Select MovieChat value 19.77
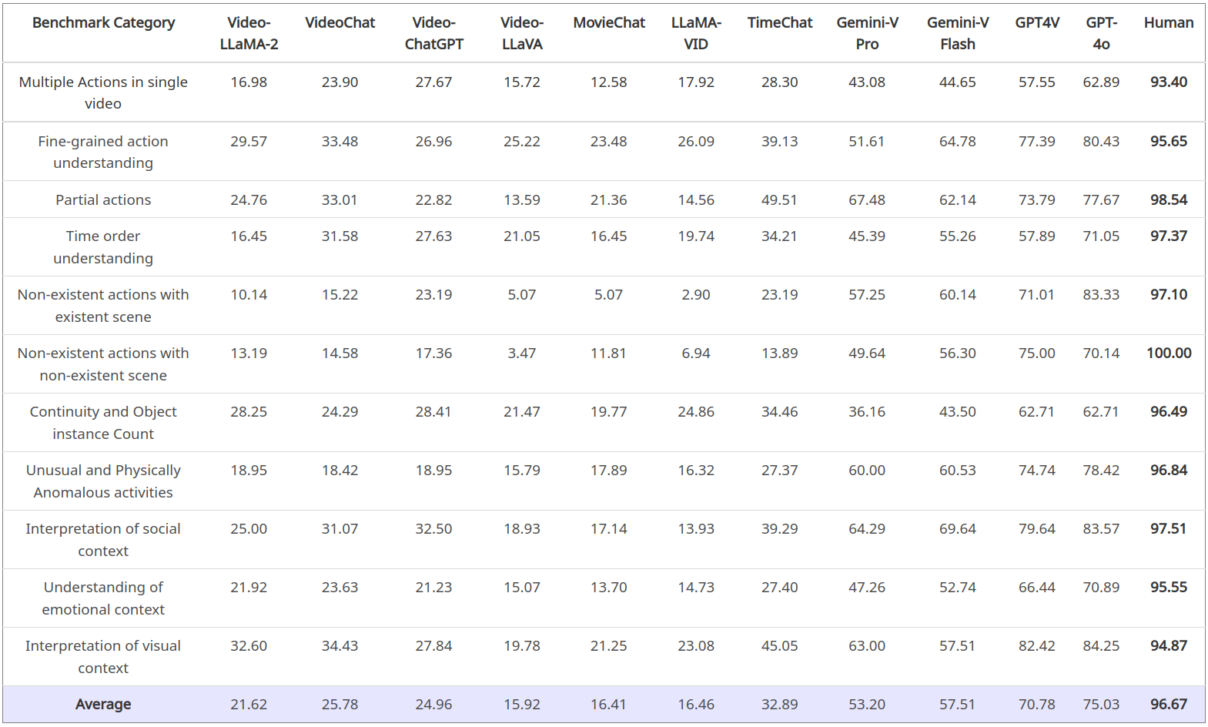 609,412
